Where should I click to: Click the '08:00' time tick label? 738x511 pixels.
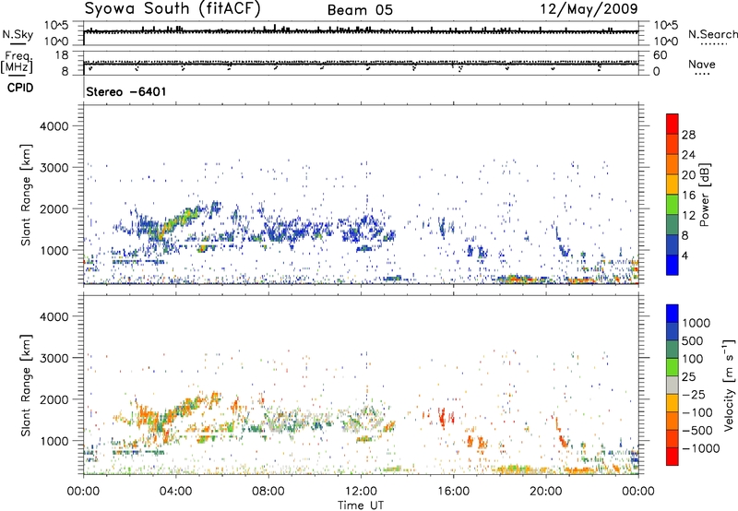tap(268, 492)
